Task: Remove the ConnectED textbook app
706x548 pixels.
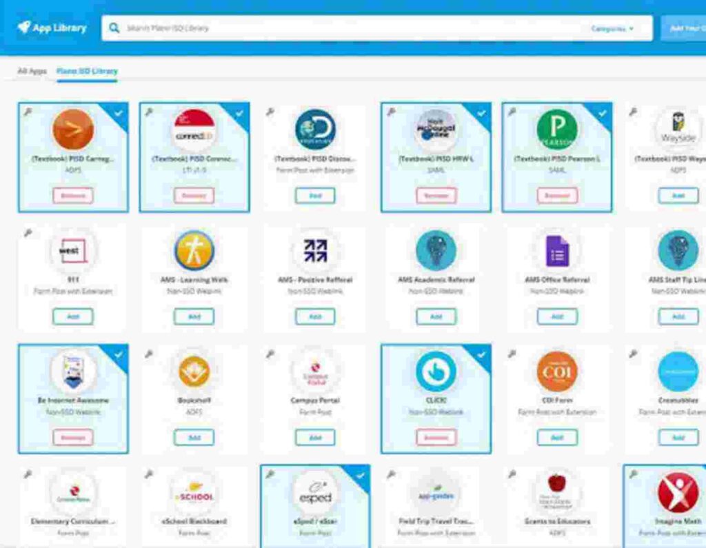Action: point(194,196)
